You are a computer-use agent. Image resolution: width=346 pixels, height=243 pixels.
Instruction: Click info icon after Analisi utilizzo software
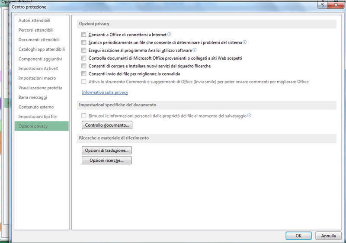pos(194,50)
